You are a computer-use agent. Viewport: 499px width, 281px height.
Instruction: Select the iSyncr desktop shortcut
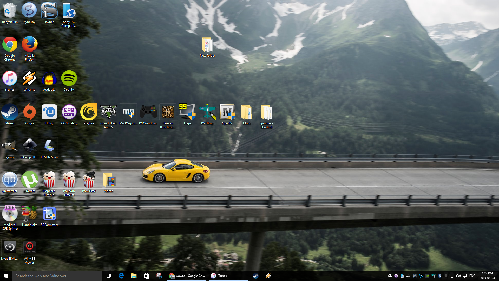click(49, 13)
